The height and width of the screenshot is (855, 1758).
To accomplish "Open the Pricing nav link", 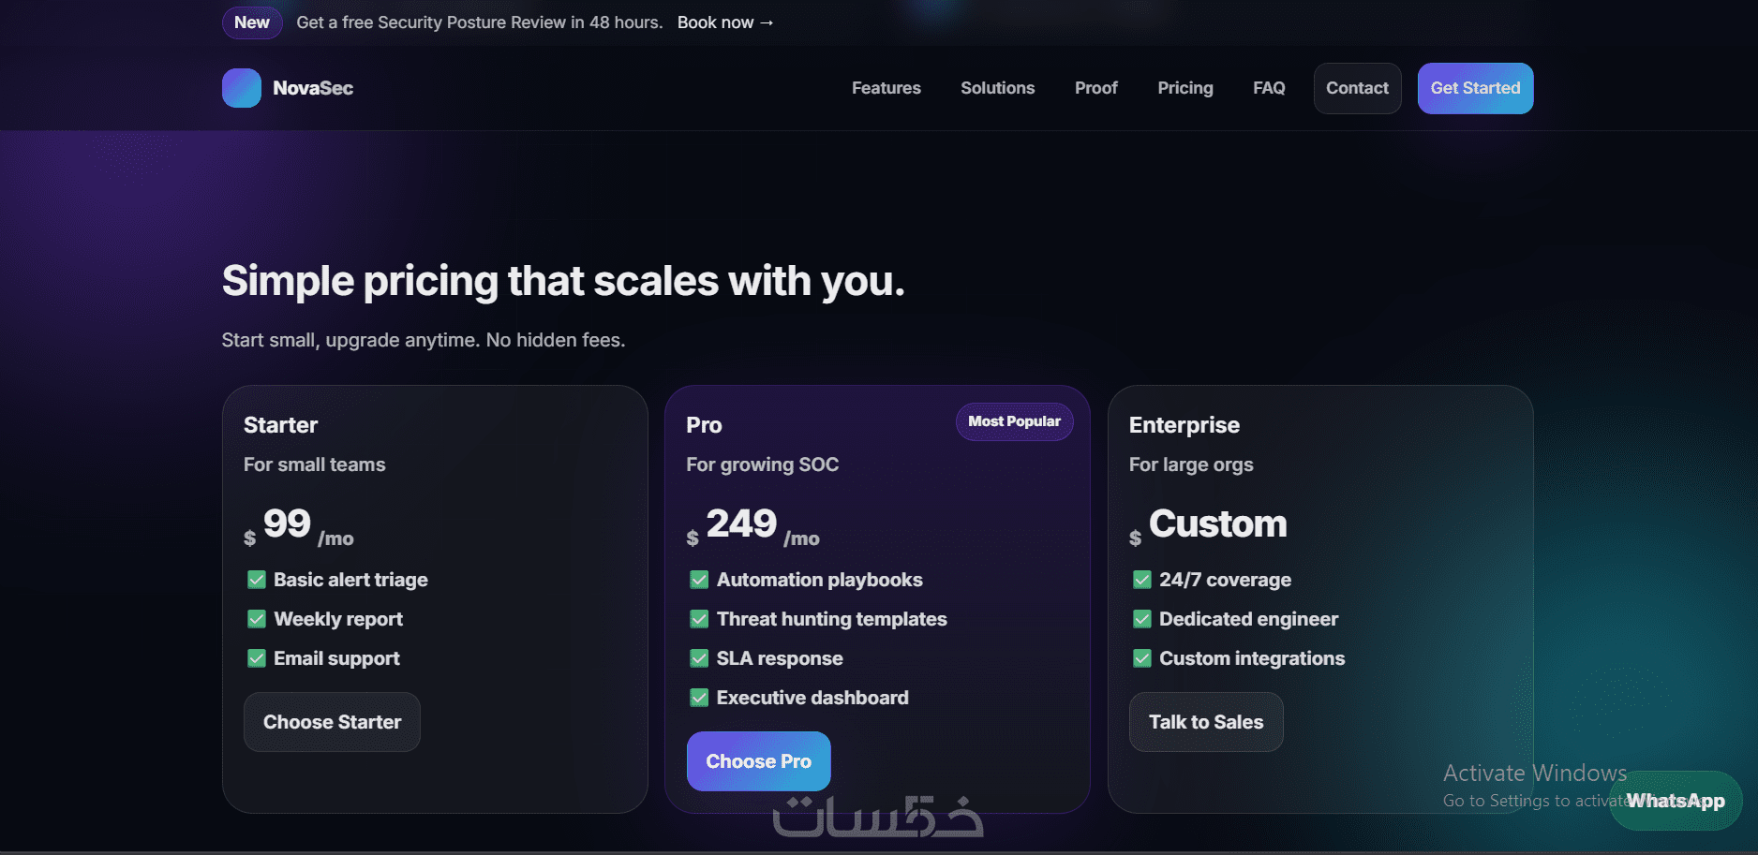I will [x=1184, y=88].
